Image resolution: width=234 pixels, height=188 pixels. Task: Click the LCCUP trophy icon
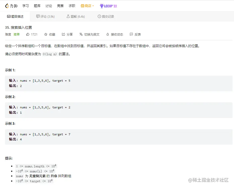coord(102,6)
